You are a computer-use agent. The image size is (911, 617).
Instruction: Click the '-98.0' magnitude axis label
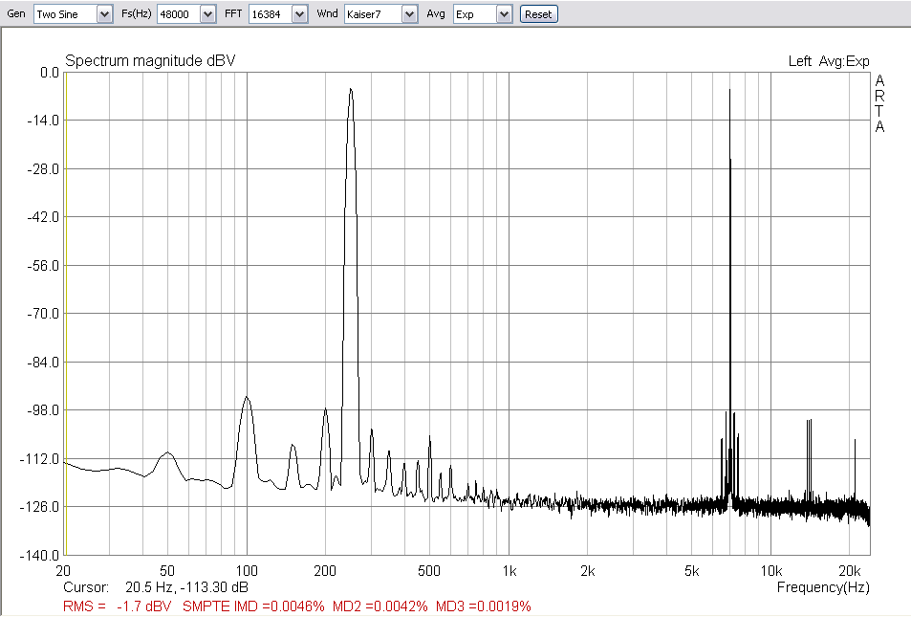[44, 410]
